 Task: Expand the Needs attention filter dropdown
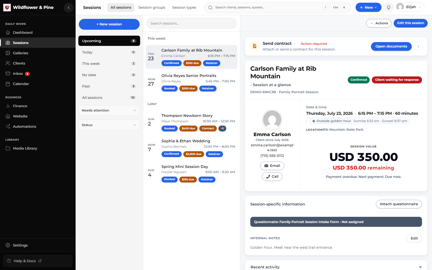click(x=109, y=110)
